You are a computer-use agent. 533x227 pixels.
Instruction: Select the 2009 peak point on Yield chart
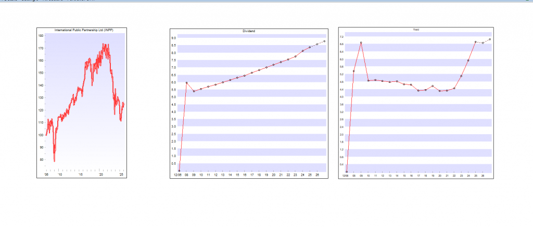[x=361, y=42]
